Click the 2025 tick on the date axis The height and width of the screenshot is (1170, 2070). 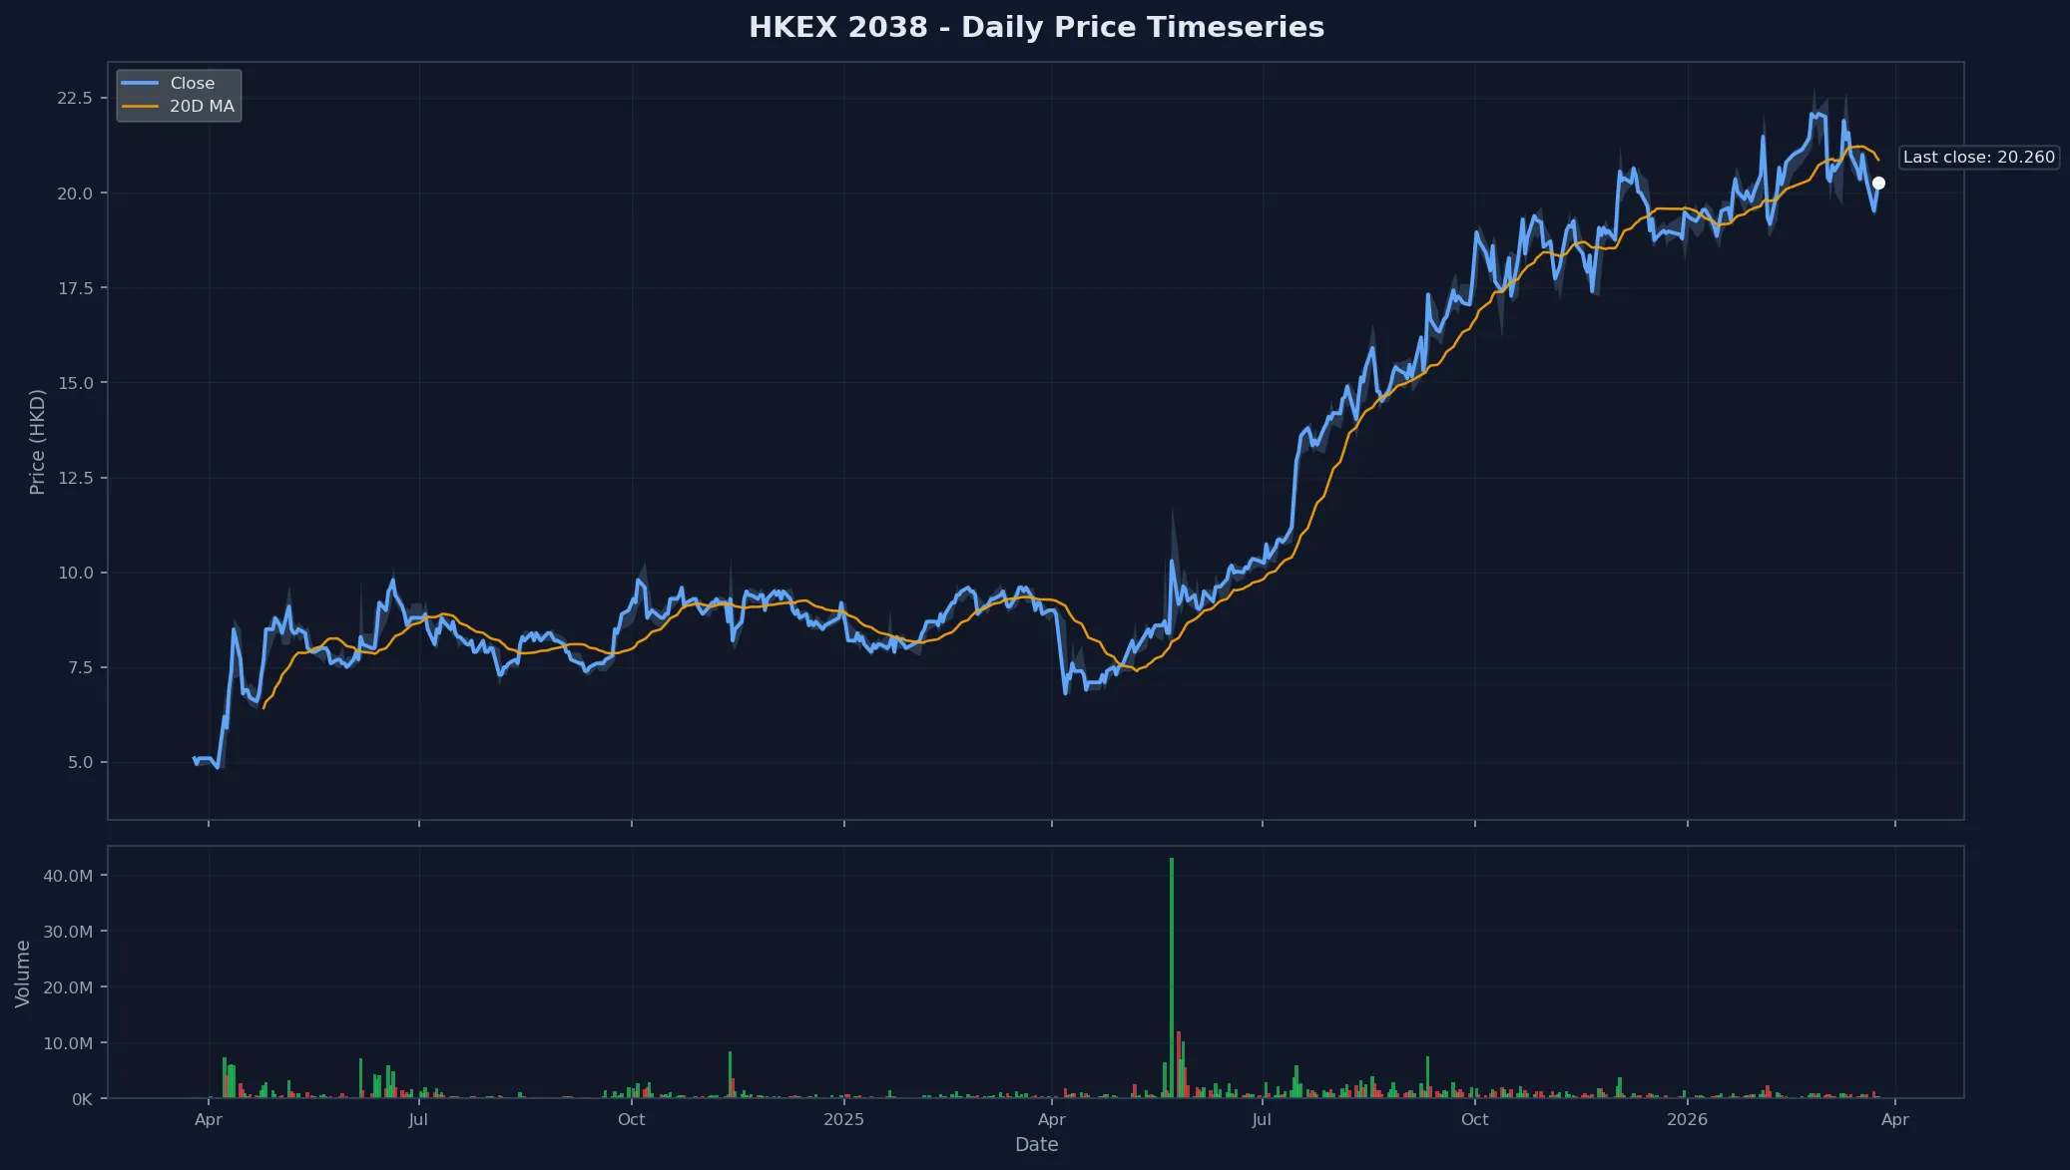tap(845, 1120)
